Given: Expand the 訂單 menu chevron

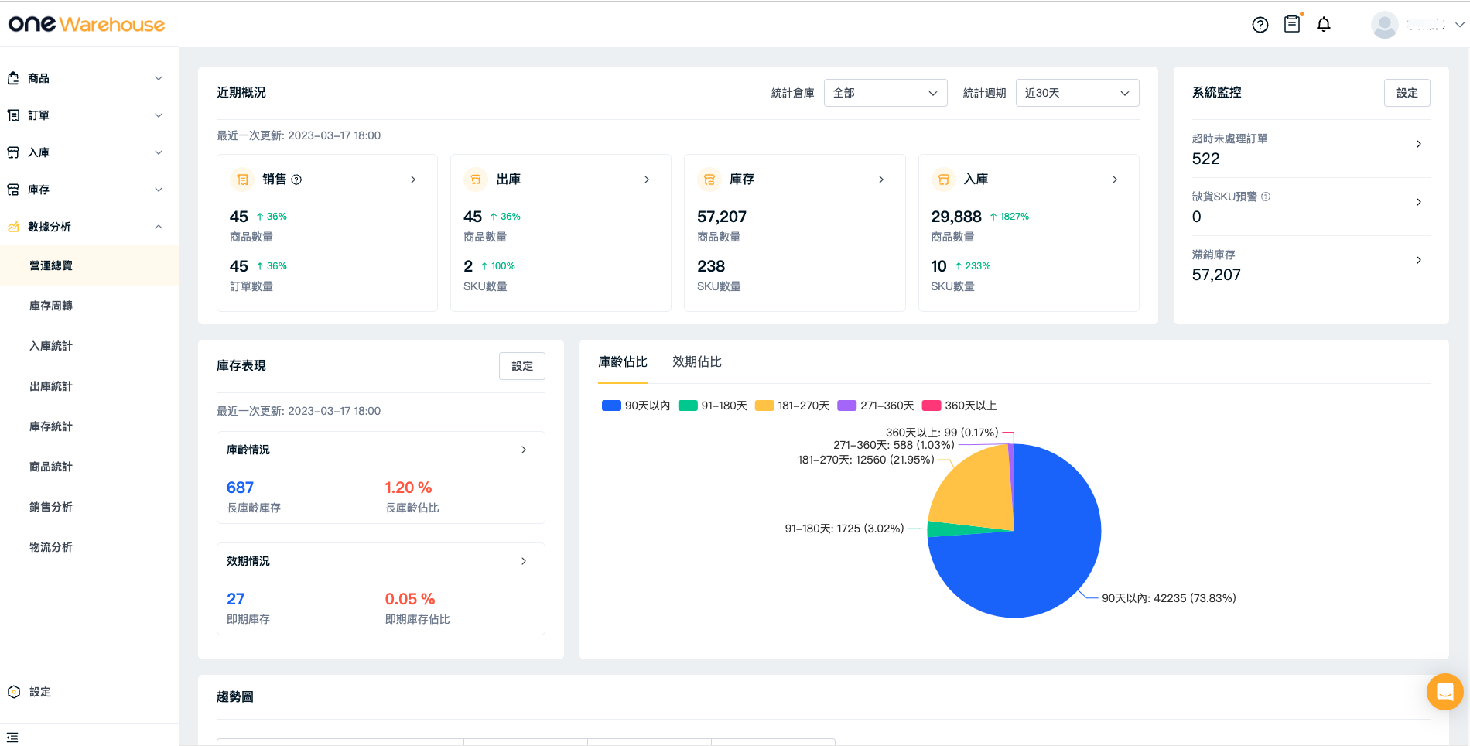Looking at the screenshot, I should pyautogui.click(x=159, y=115).
